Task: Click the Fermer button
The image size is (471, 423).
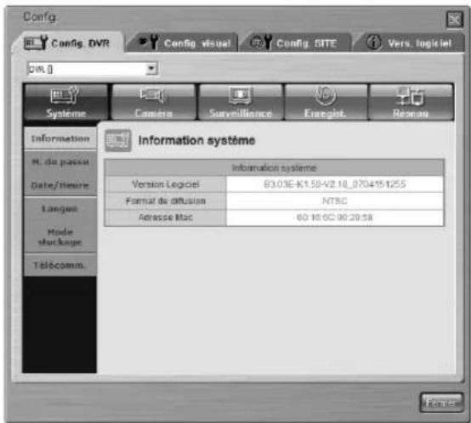Action: pos(441,403)
